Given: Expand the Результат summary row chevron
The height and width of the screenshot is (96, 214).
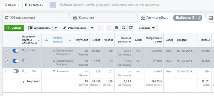Looking at the screenshot, I should click(23, 82).
